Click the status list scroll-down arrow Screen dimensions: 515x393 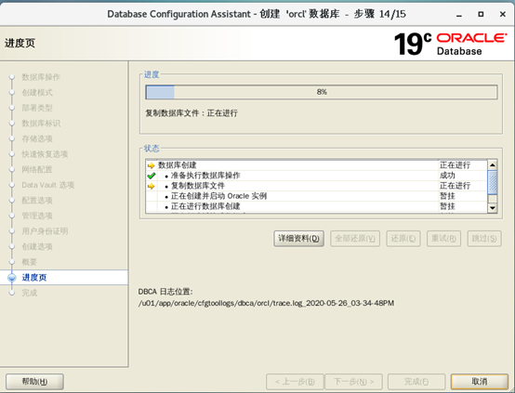(x=492, y=207)
